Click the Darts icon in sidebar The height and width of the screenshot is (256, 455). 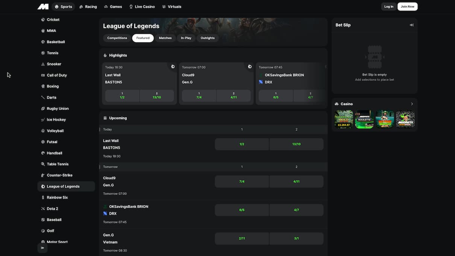pyautogui.click(x=43, y=97)
